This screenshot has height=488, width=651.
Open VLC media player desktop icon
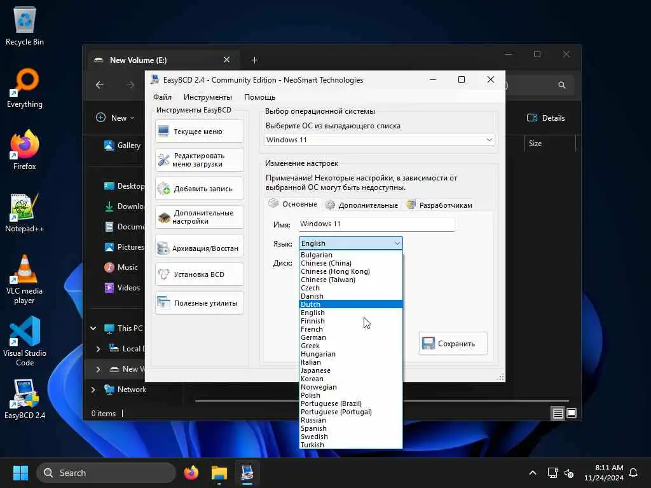click(25, 280)
